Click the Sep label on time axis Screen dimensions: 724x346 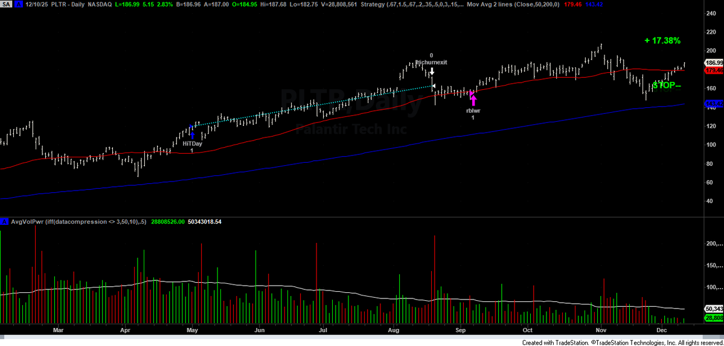click(460, 330)
